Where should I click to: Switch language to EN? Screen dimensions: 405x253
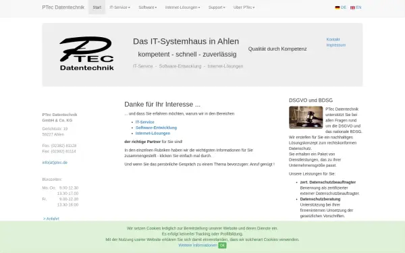pyautogui.click(x=358, y=7)
